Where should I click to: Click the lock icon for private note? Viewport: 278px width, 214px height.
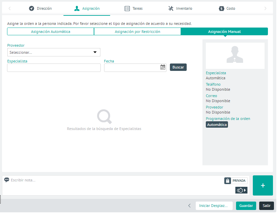[228, 181]
